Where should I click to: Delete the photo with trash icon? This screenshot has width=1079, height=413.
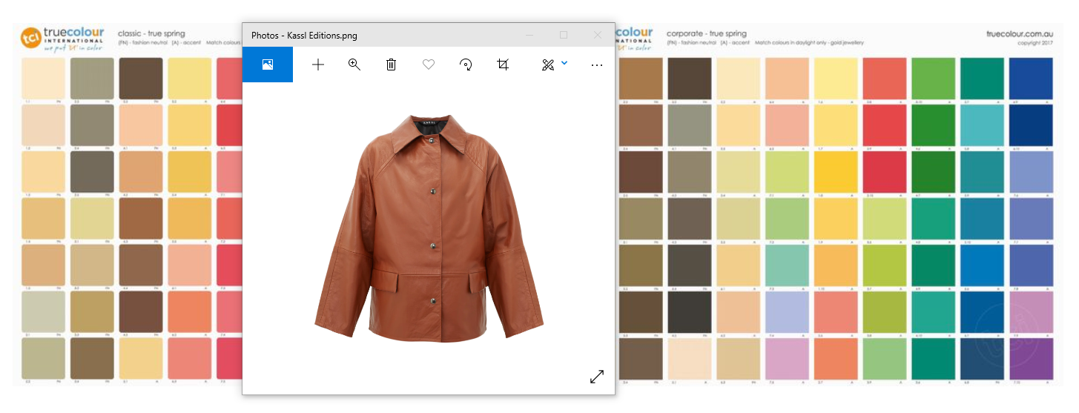point(392,65)
